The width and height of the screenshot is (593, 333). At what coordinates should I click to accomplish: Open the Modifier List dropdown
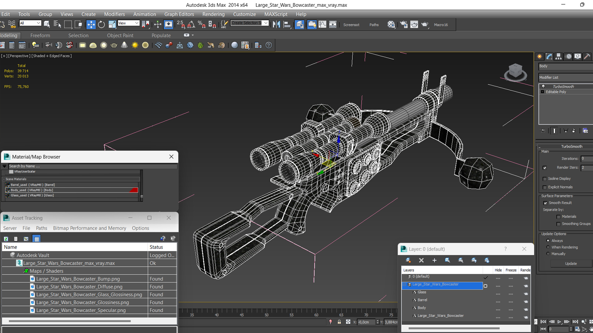coord(566,77)
